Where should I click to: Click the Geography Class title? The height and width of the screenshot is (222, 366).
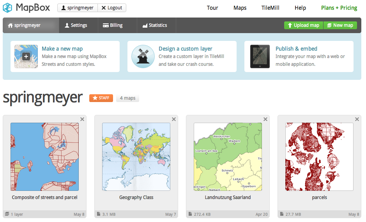click(x=136, y=197)
